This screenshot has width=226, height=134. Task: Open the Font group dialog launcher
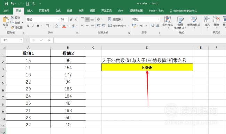[78, 33]
